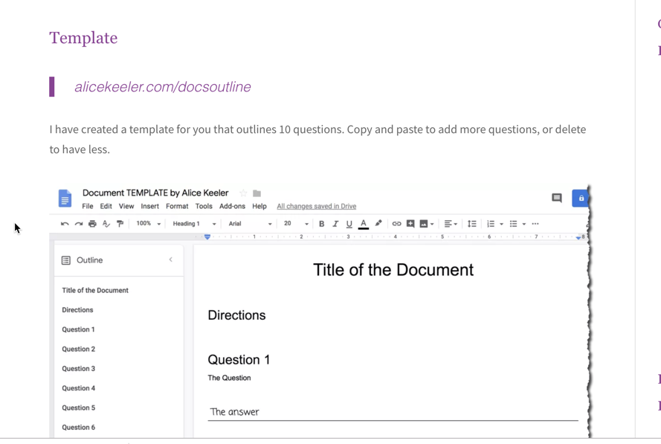This screenshot has width=661, height=444.
Task: Open the alicekeeler.com/docsoutline link
Action: coord(163,87)
